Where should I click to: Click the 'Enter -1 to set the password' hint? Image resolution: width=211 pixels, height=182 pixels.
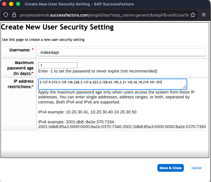98,71
